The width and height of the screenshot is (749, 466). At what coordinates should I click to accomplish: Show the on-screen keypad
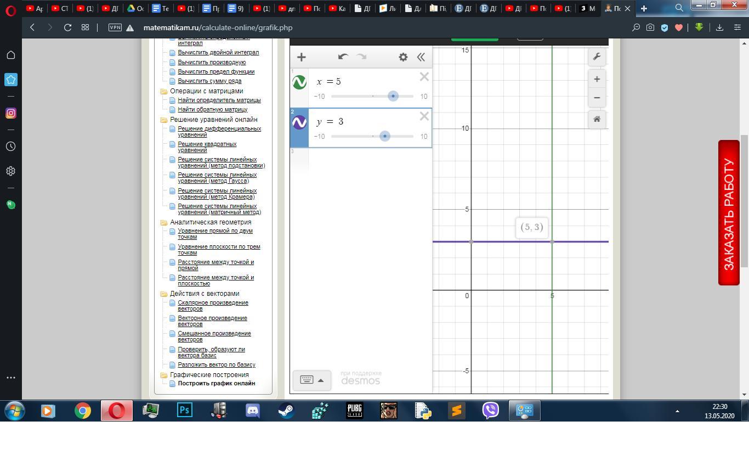(311, 380)
